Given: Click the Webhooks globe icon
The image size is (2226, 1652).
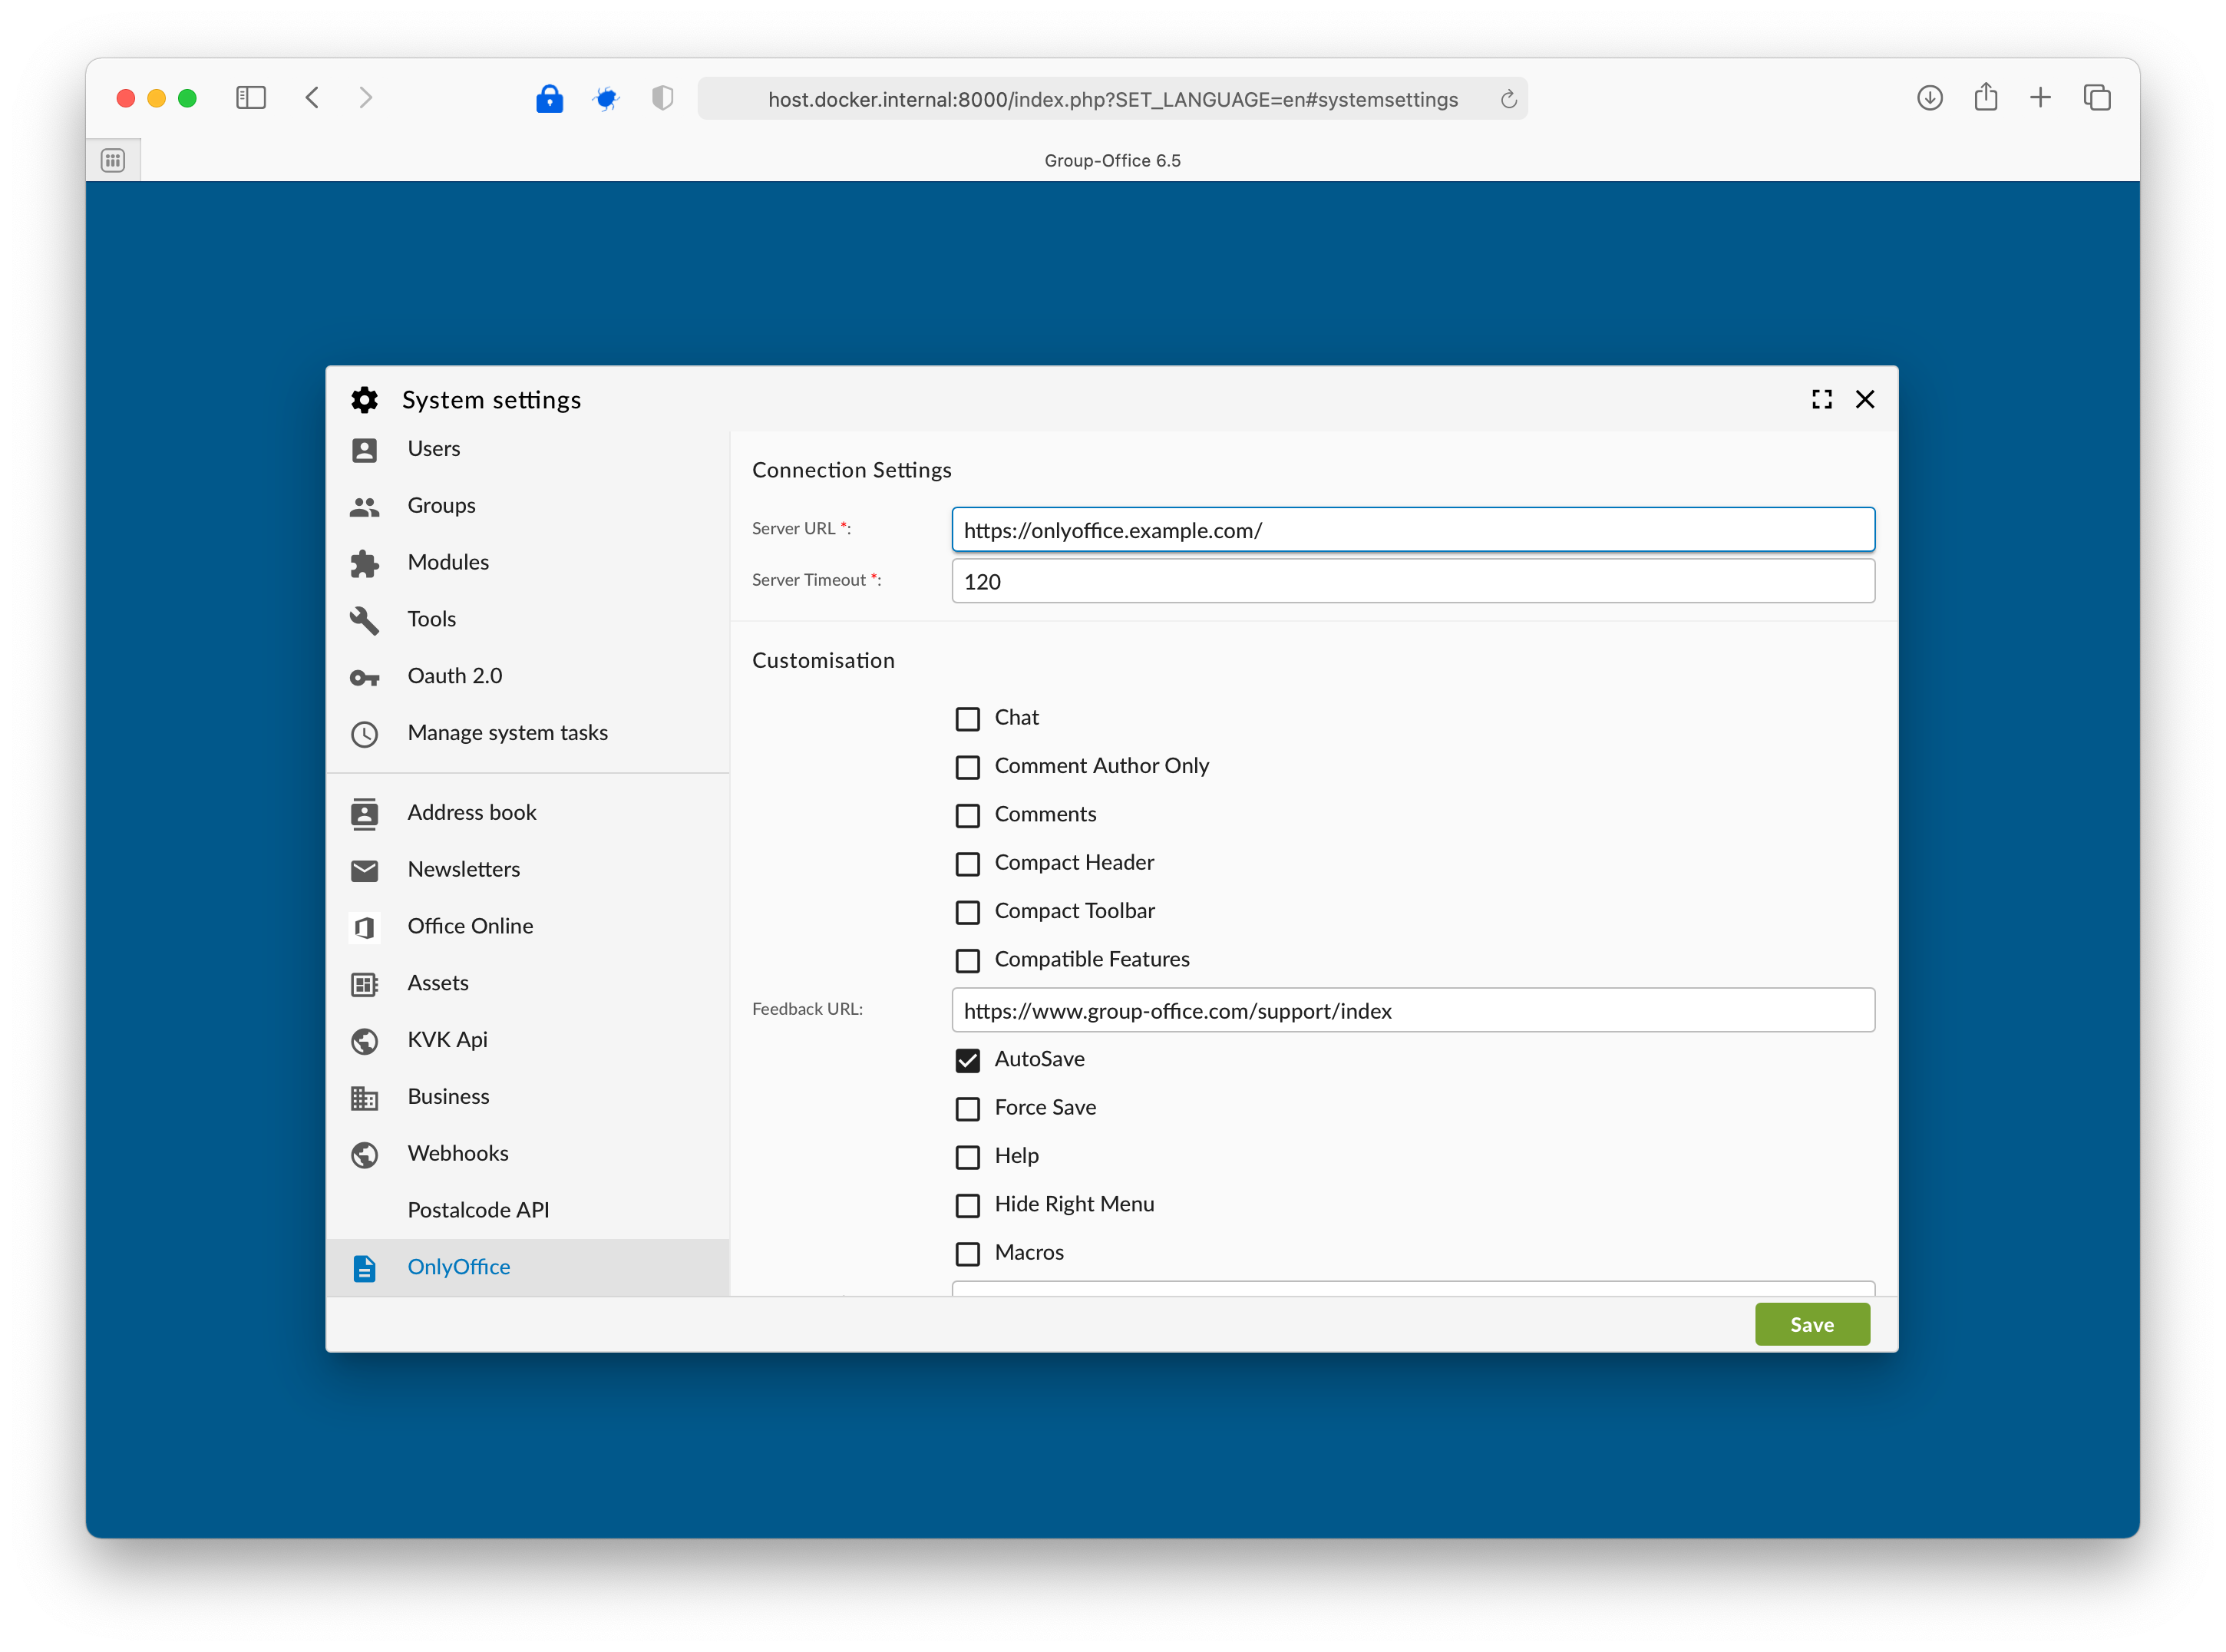Looking at the screenshot, I should click(364, 1155).
